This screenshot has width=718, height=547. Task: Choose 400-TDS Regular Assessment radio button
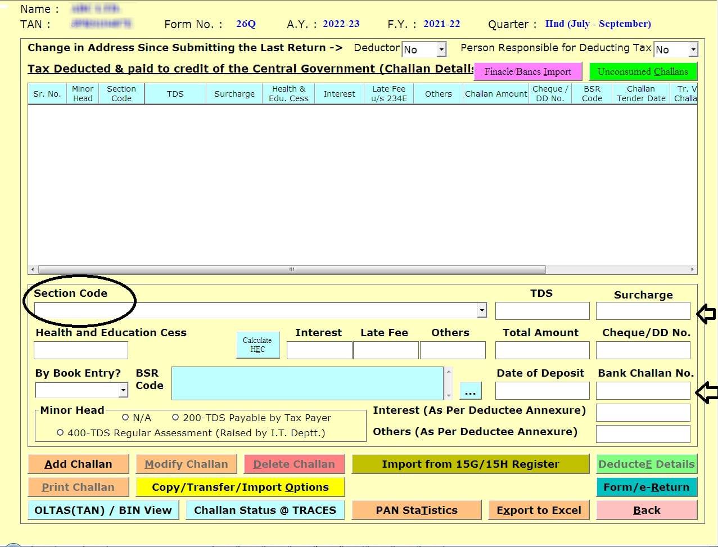60,433
